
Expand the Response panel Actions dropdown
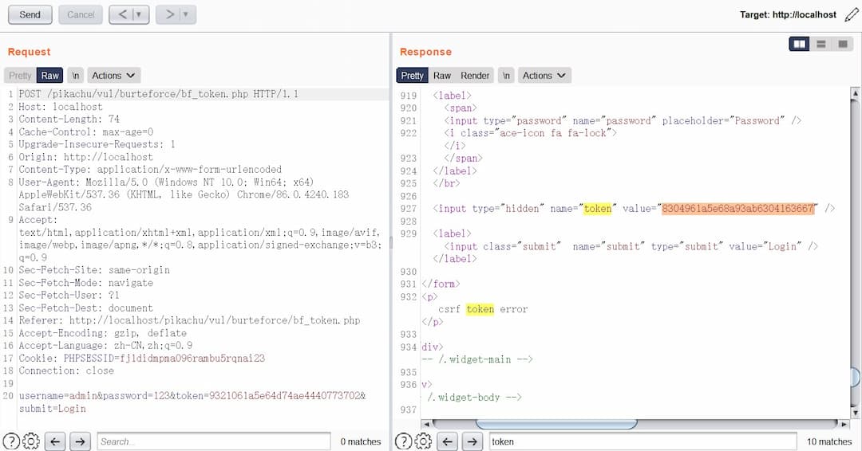tap(544, 76)
